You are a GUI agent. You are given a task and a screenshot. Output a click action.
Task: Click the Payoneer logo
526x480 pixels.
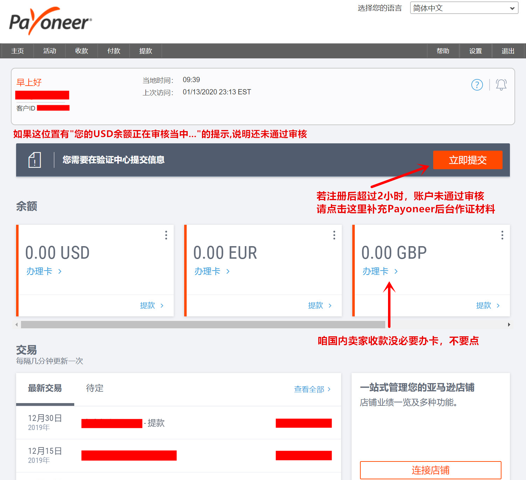coord(50,21)
